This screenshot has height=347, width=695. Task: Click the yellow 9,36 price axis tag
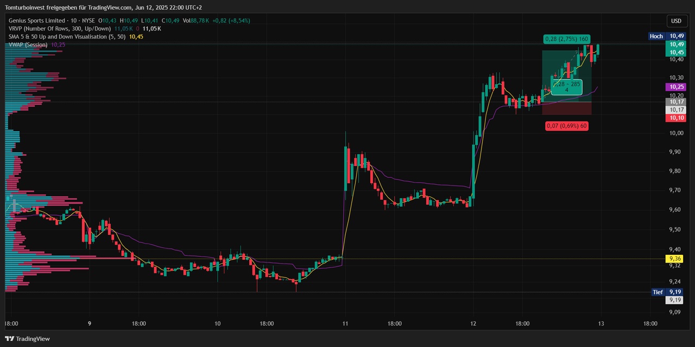(x=675, y=259)
